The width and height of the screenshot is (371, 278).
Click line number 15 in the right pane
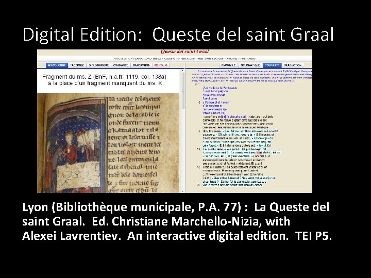point(199,167)
